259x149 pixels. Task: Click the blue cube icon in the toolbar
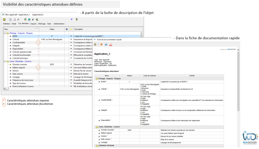[29, 19]
